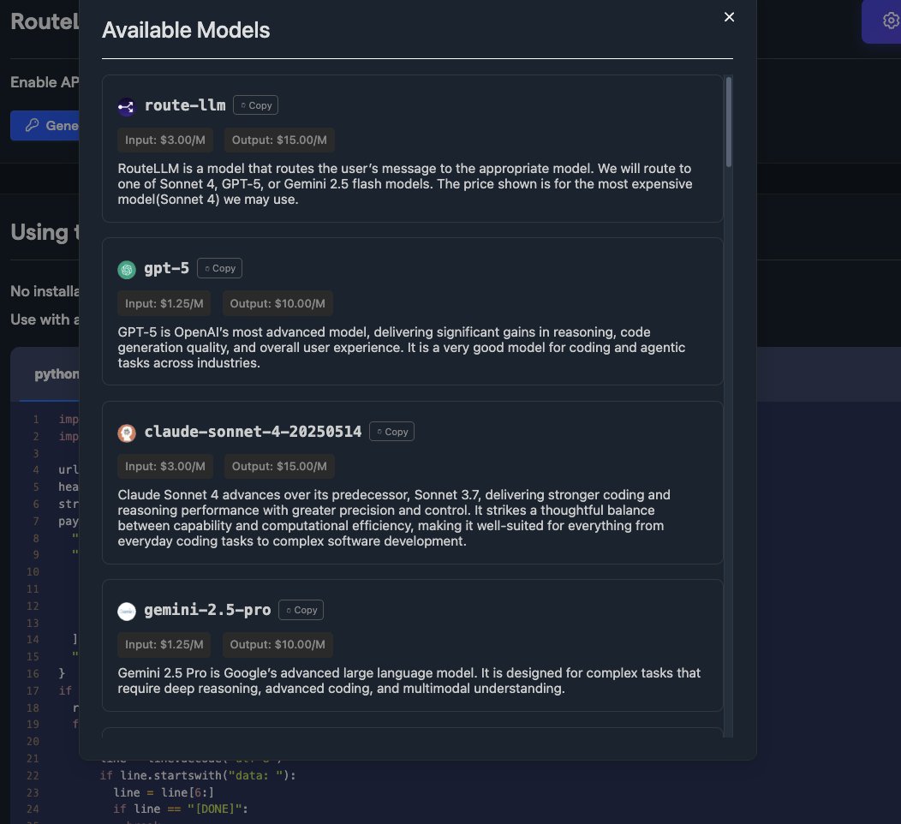The height and width of the screenshot is (824, 901).
Task: Click the Gemini 2.5 Pro description paragraph
Action: [x=409, y=680]
